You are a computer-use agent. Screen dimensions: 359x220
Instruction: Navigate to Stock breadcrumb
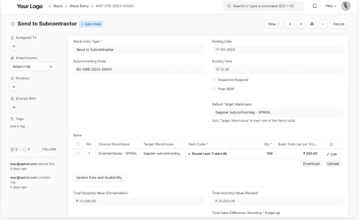click(58, 6)
